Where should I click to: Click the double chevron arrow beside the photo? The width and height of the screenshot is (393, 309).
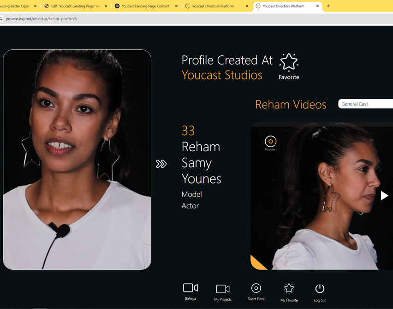click(x=161, y=164)
